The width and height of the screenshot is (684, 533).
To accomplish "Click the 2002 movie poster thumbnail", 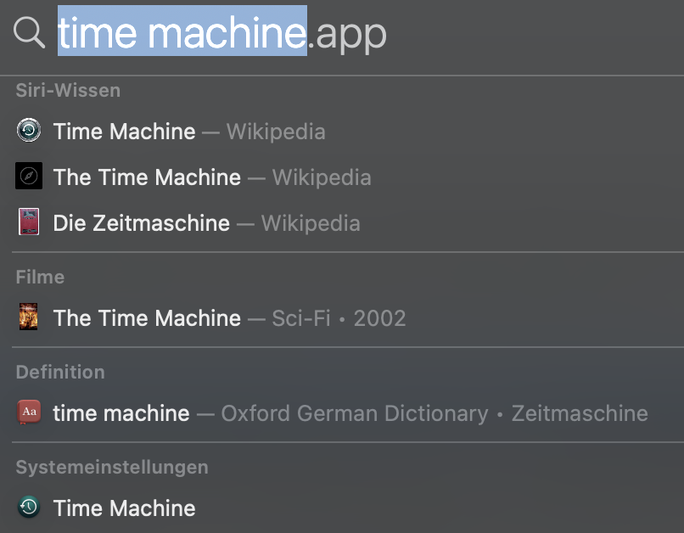I will 28,317.
